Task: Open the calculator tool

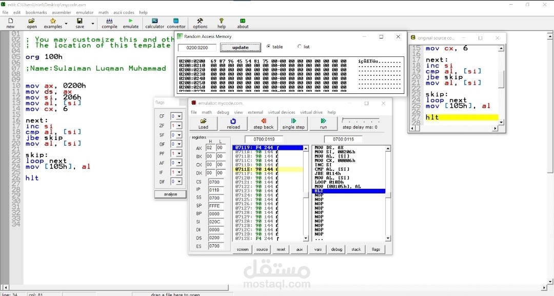Action: point(155,23)
